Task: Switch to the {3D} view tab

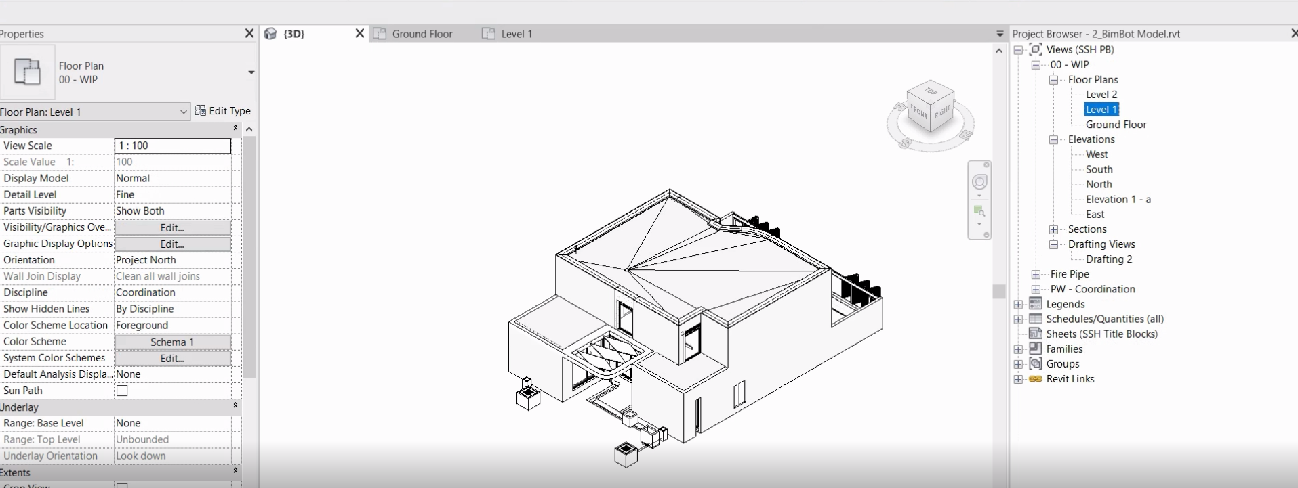Action: click(x=293, y=34)
